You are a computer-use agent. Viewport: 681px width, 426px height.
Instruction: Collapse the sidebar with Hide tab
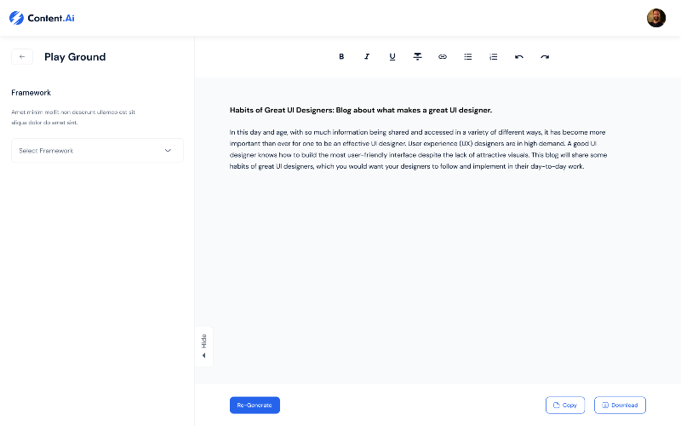coord(203,347)
